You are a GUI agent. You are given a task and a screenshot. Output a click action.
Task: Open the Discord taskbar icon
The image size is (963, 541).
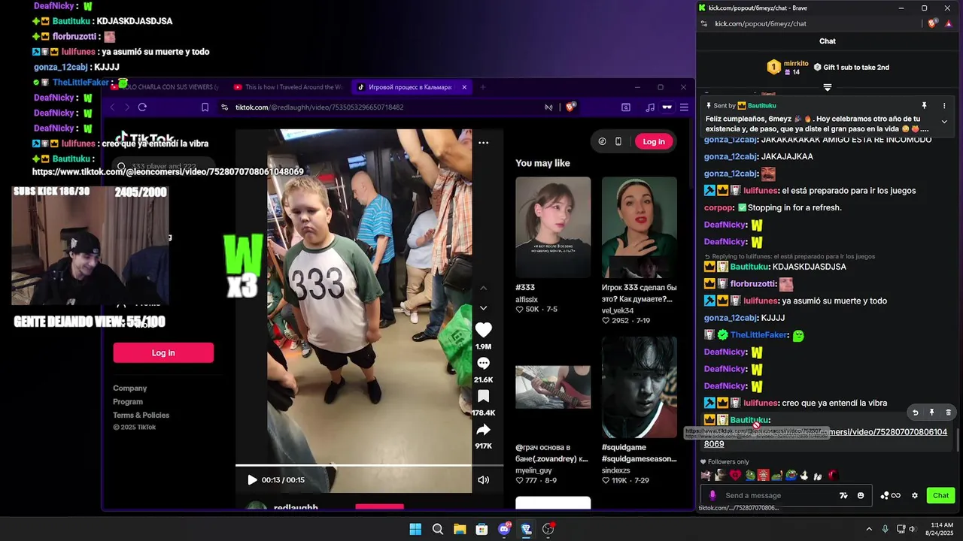pyautogui.click(x=504, y=529)
